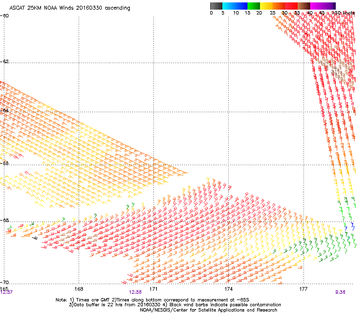Click the latitude label '-70'
This screenshot has width=357, height=313.
pyautogui.click(x=4, y=282)
